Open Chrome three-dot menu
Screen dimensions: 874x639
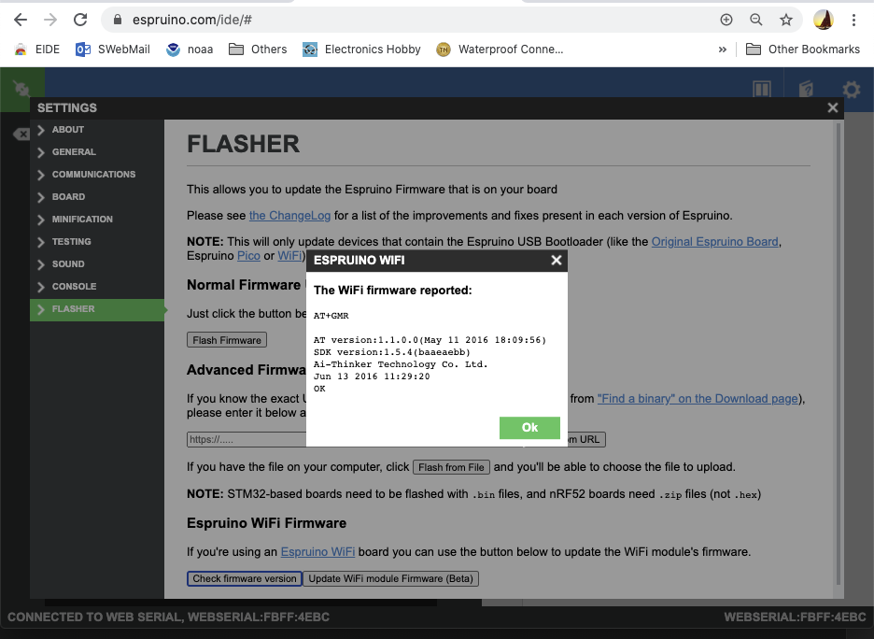pyautogui.click(x=853, y=20)
